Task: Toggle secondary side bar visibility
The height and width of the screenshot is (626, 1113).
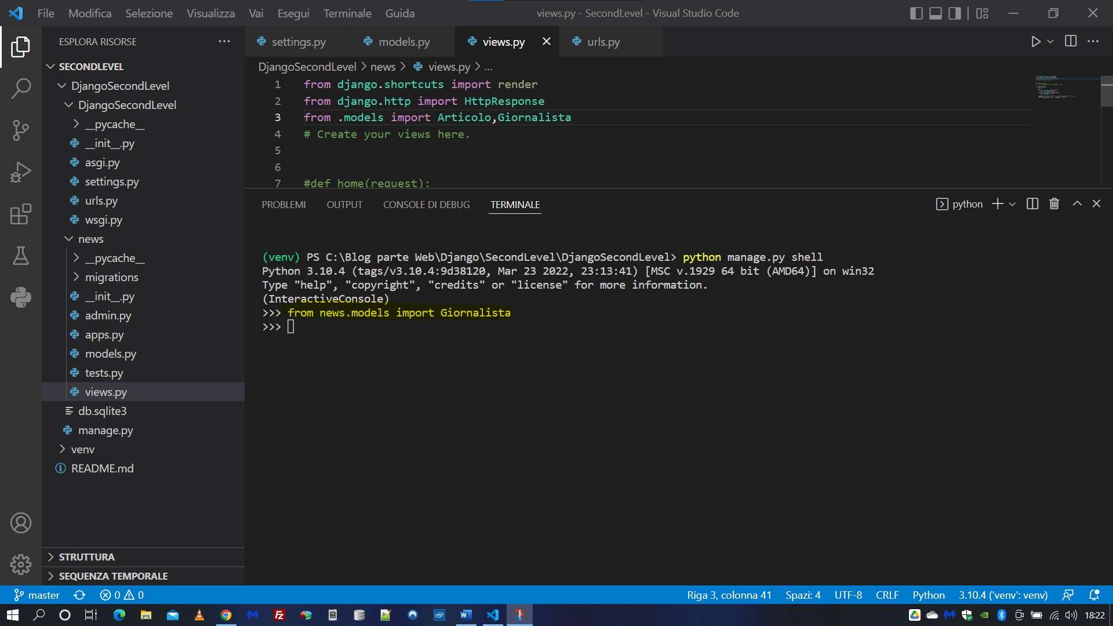Action: coord(955,13)
